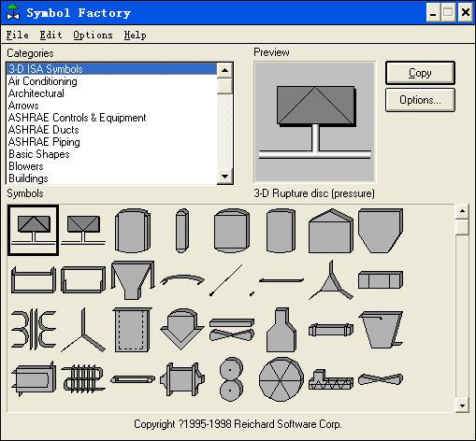The image size is (476, 441).
Task: Select Air Conditioning category
Action: click(43, 81)
